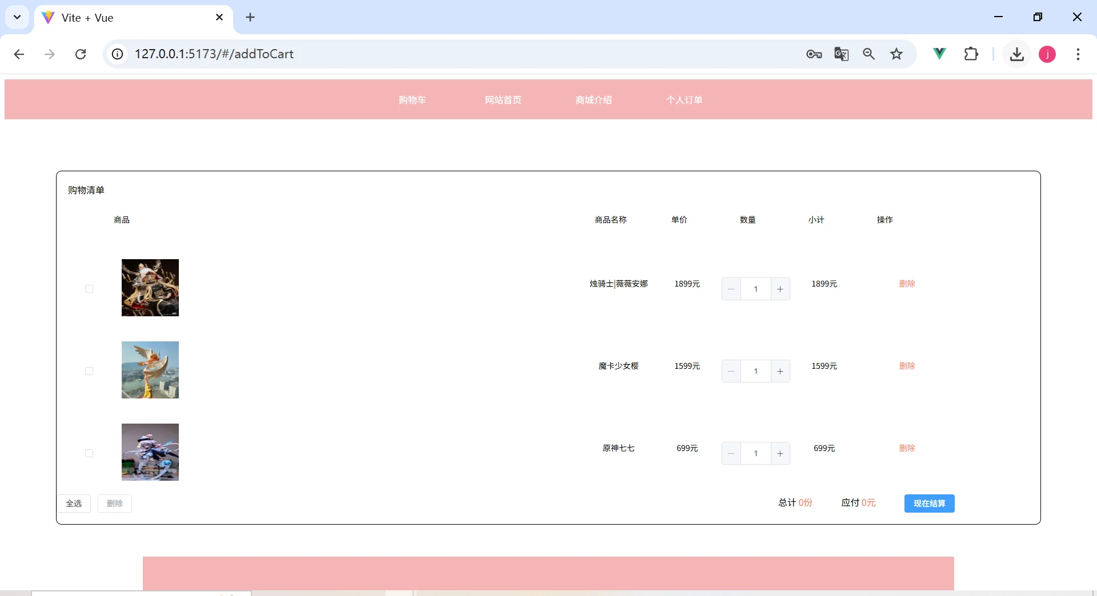Click the 数量 column header
1097x596 pixels.
click(748, 220)
